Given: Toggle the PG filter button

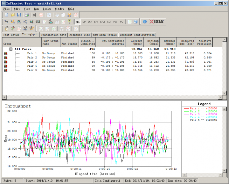Looking at the screenshot, I should point(115,22).
